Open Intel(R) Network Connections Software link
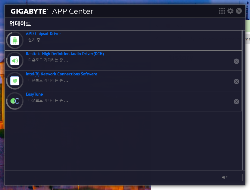Viewport: 250px width, 190px height. tap(61, 74)
